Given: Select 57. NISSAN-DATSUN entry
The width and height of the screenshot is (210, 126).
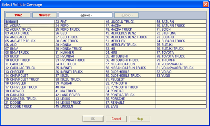Looking at the screenshot, I should point(130,64).
